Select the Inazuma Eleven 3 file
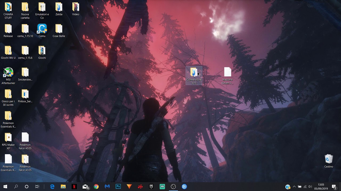Screen dimensions: 341x191 (228, 76)
